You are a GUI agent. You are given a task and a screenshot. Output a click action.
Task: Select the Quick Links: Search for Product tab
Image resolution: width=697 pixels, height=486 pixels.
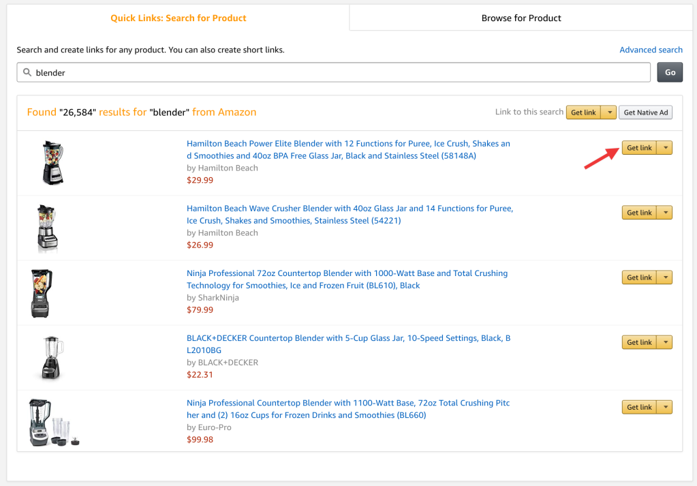click(179, 18)
